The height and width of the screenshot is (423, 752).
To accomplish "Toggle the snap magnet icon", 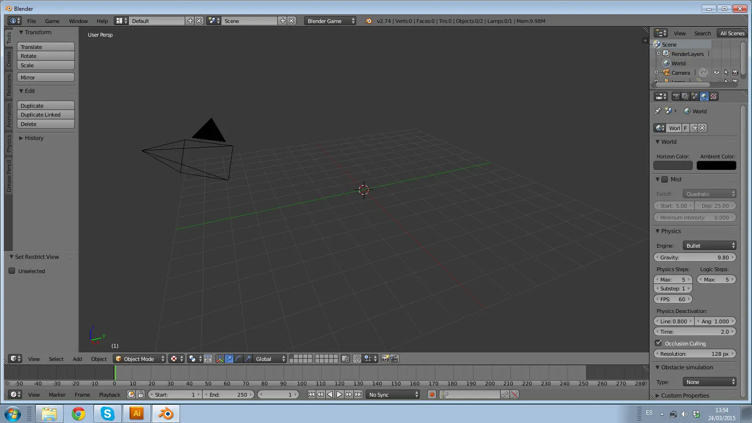I will point(357,359).
